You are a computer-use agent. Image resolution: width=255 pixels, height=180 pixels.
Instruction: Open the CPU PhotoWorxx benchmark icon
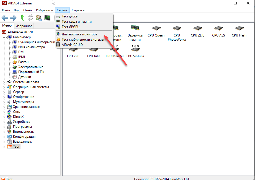pyautogui.click(x=177, y=28)
